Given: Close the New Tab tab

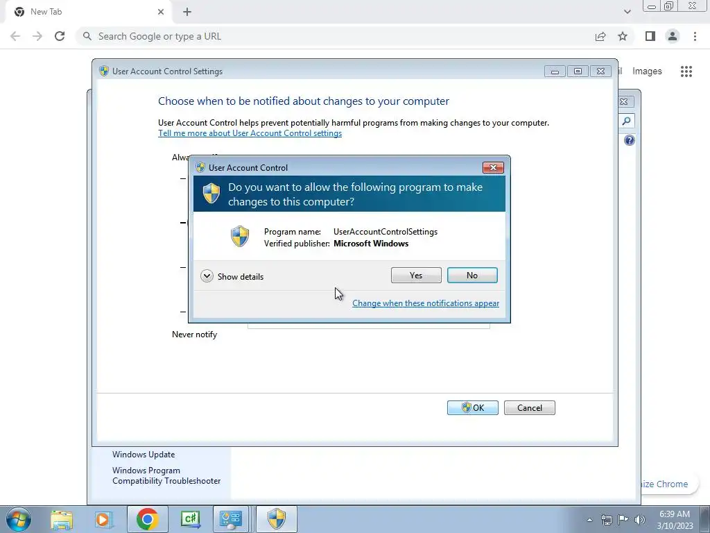Looking at the screenshot, I should [161, 12].
